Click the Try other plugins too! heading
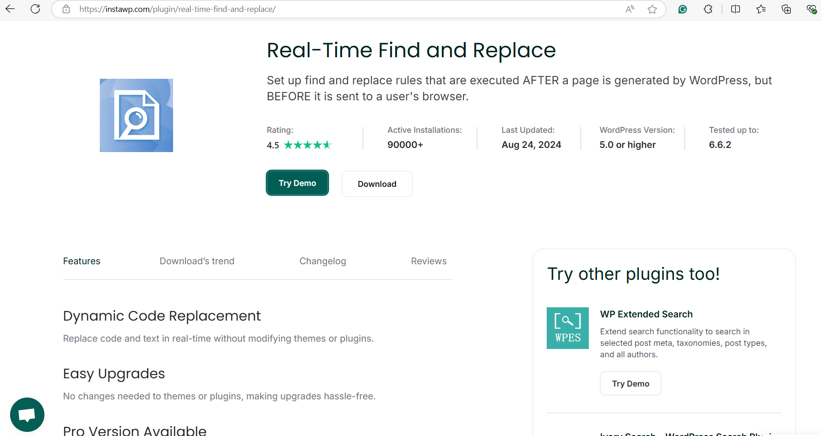This screenshot has height=436, width=821. (x=633, y=274)
